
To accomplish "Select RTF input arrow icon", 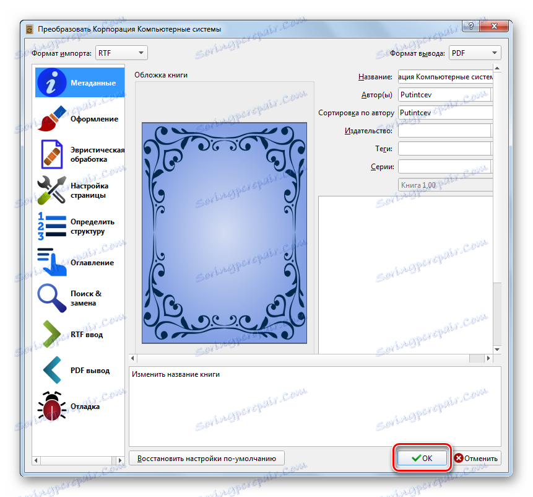I will tap(51, 334).
